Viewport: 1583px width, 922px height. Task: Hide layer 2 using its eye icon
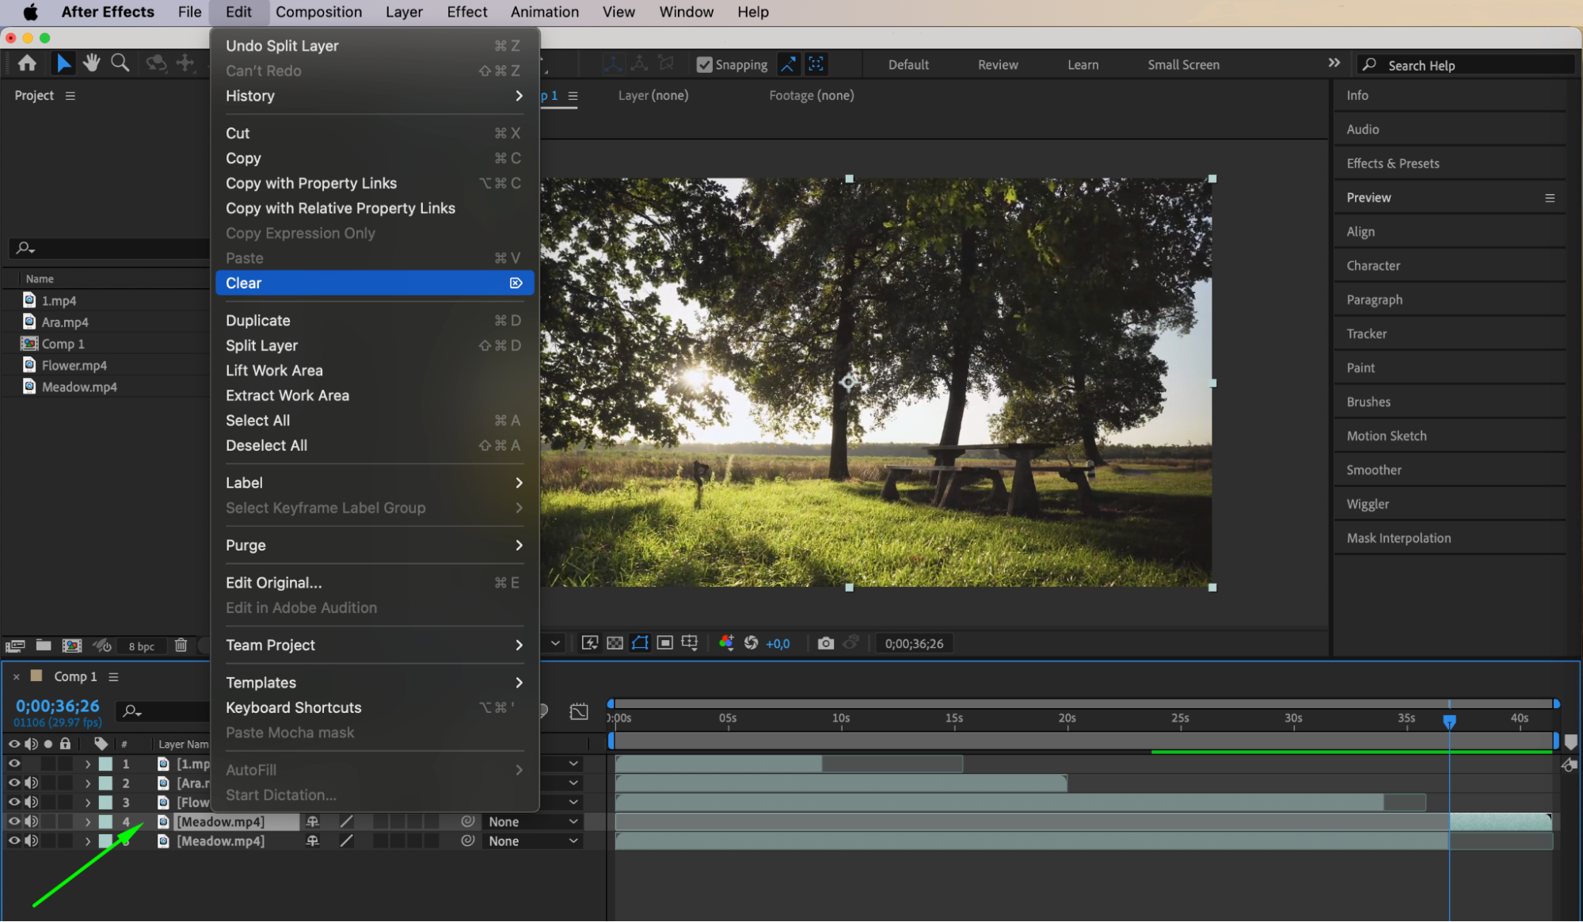(x=14, y=783)
